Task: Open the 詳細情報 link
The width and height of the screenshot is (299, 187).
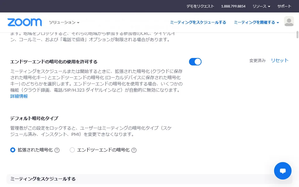Action: [19, 96]
